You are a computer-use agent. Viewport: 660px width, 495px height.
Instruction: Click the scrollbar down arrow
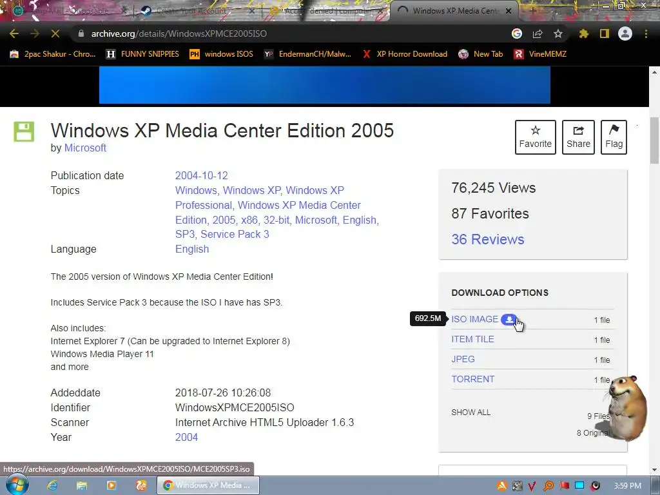tap(654, 470)
